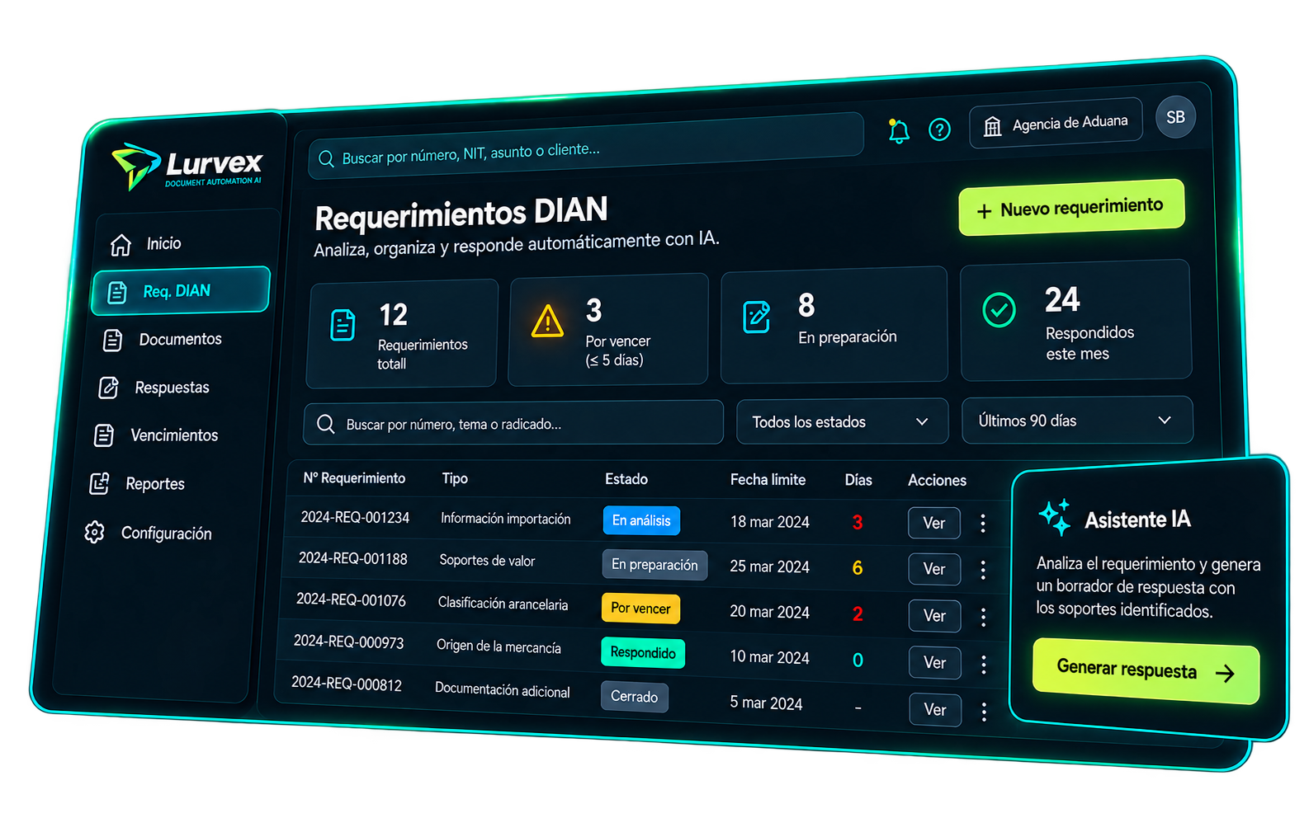Open Reportes section
Viewport: 1309px width, 818px height.
point(154,484)
